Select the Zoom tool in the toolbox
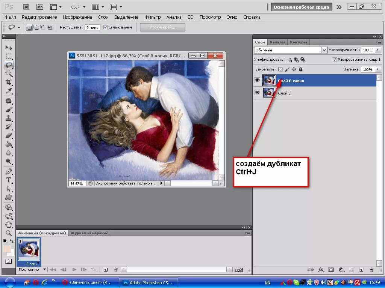This screenshot has width=385, height=288. pos(9,233)
